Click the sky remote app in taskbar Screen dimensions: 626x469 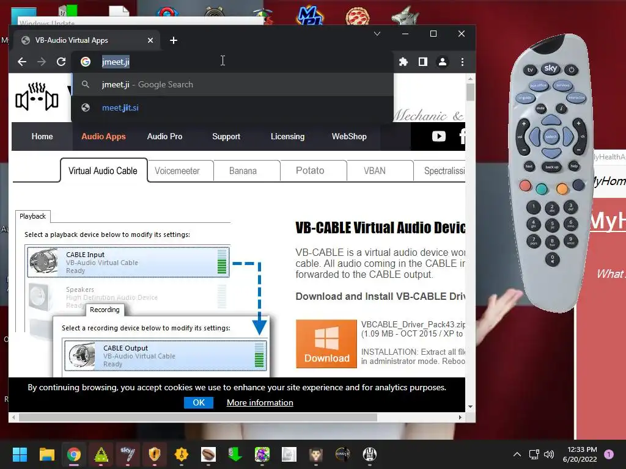pos(128,454)
